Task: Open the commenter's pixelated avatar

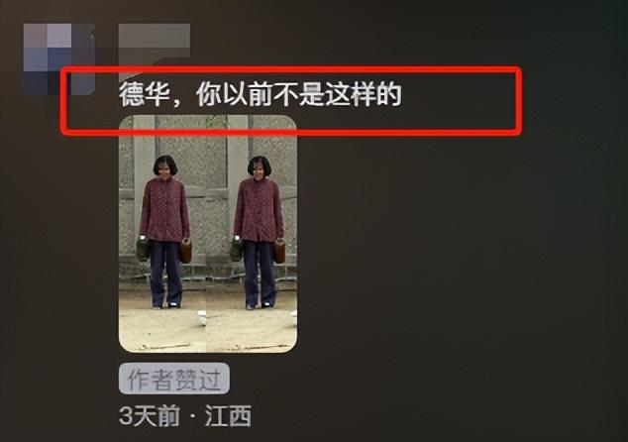Action: [58, 59]
